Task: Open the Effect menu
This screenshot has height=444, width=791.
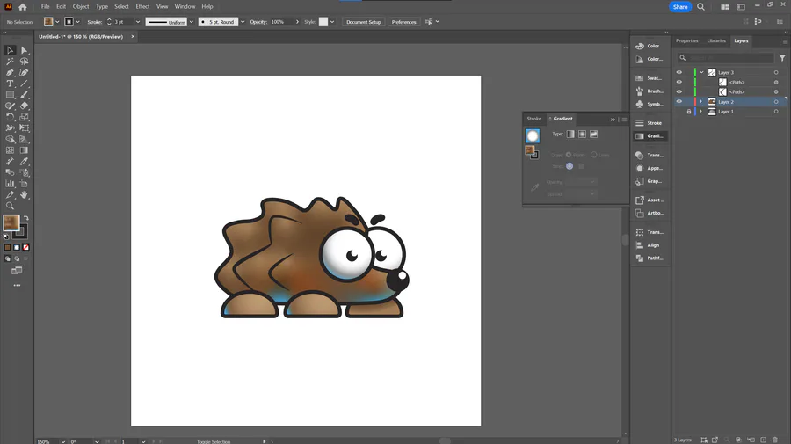Action: coord(142,6)
